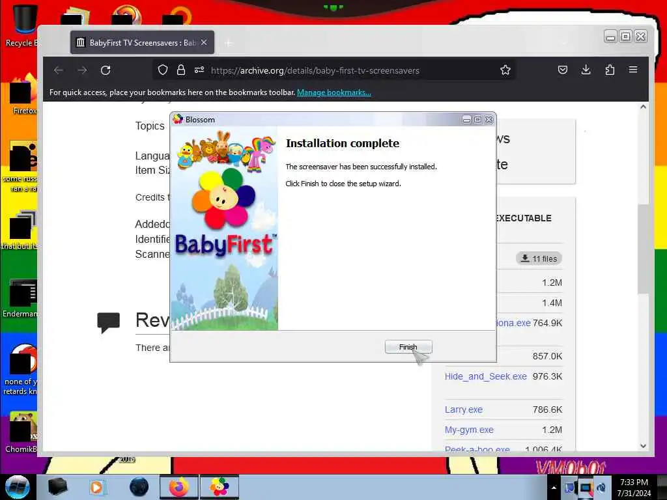Open black box taskbar icon
Image resolution: width=667 pixels, height=500 pixels.
57,487
